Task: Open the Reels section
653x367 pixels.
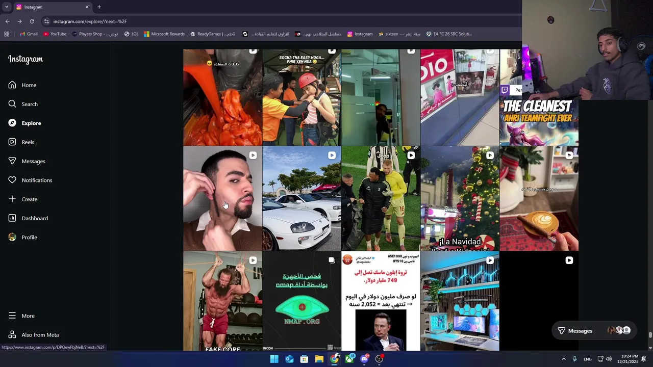Action: click(21, 142)
